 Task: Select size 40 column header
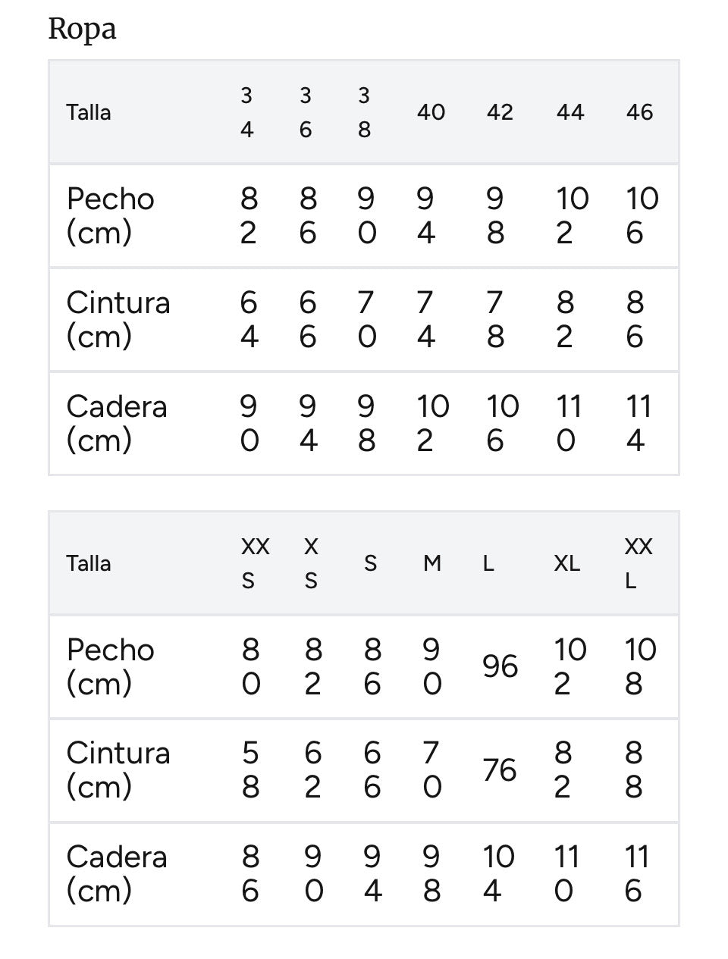click(431, 112)
